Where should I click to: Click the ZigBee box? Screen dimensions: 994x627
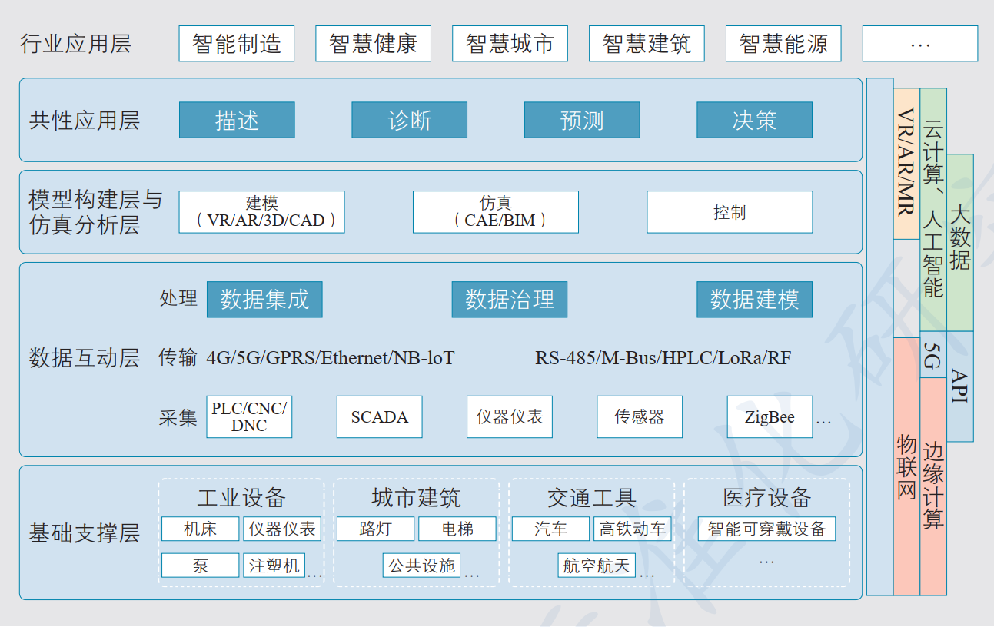(770, 417)
